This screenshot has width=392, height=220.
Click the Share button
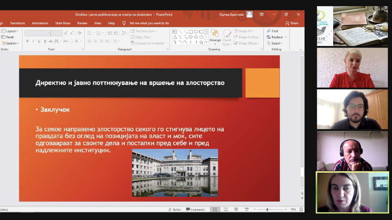(x=292, y=23)
